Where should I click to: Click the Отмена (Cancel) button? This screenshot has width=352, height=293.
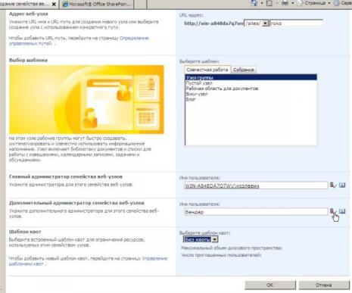[x=324, y=285]
